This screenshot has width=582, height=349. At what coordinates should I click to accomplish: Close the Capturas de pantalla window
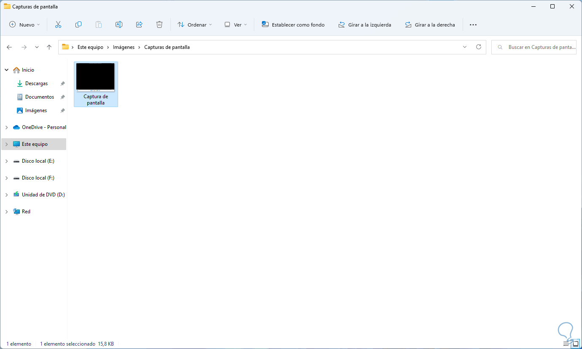point(572,6)
